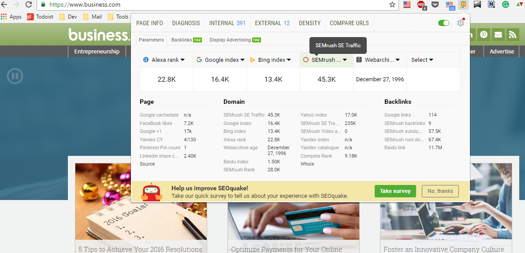
Task: Click the SEMrush Rank value 28.0K
Action: 274,170
